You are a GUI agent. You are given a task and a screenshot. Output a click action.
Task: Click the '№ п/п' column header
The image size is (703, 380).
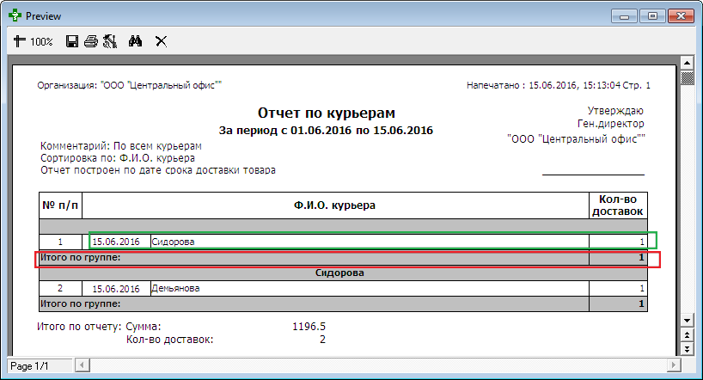pos(60,205)
